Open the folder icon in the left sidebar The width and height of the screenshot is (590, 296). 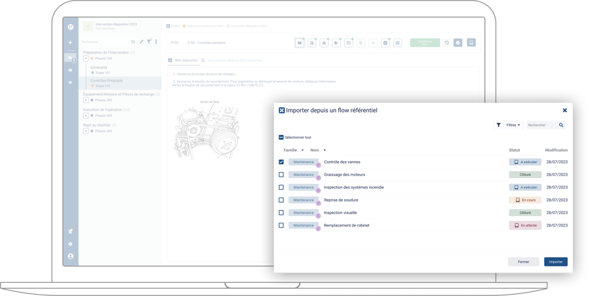tap(70, 58)
